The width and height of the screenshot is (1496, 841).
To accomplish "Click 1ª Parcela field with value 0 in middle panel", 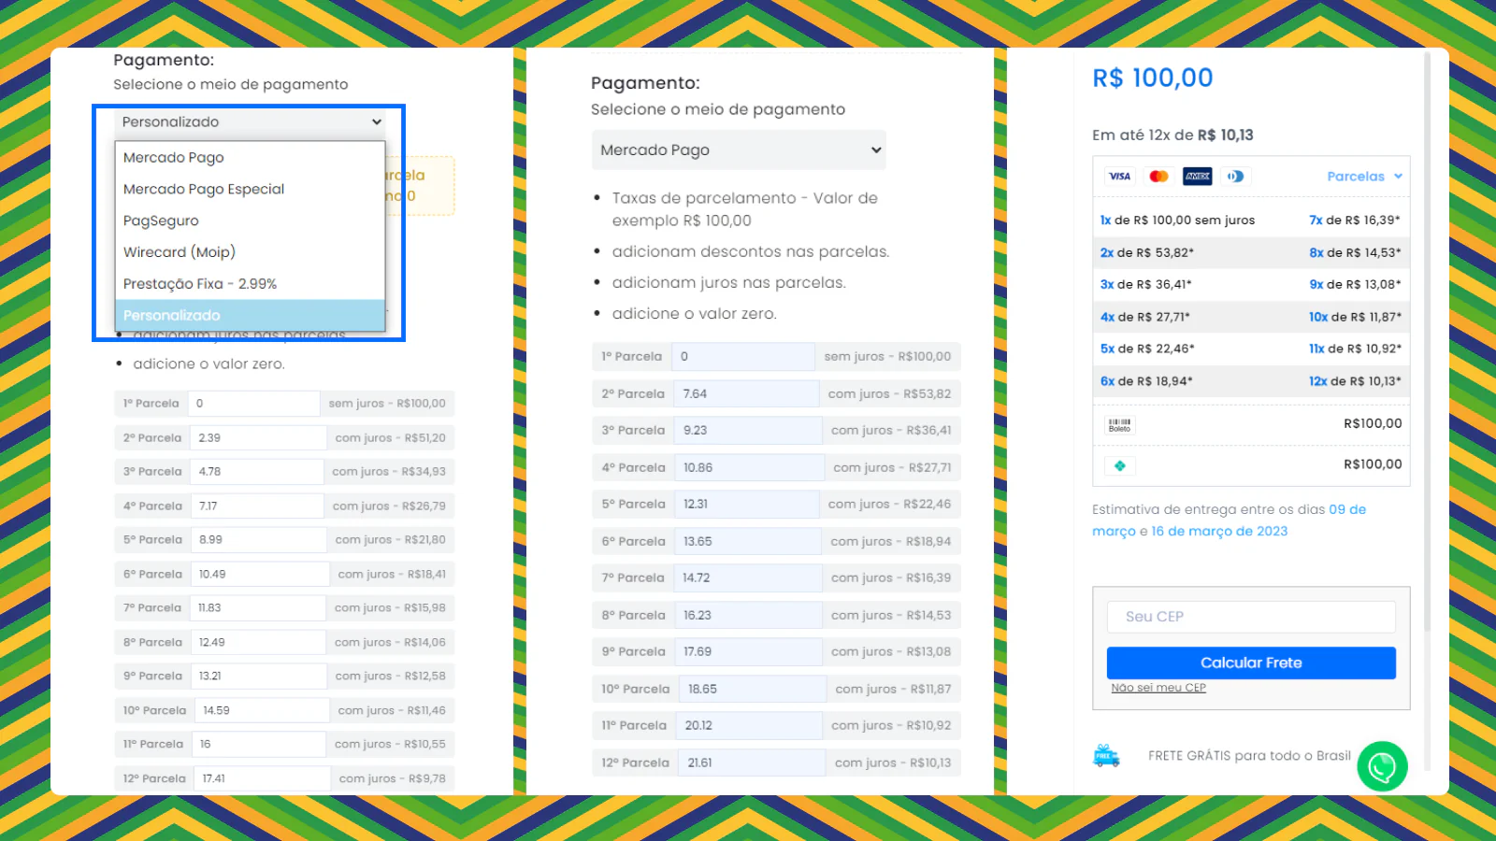I will click(743, 357).
